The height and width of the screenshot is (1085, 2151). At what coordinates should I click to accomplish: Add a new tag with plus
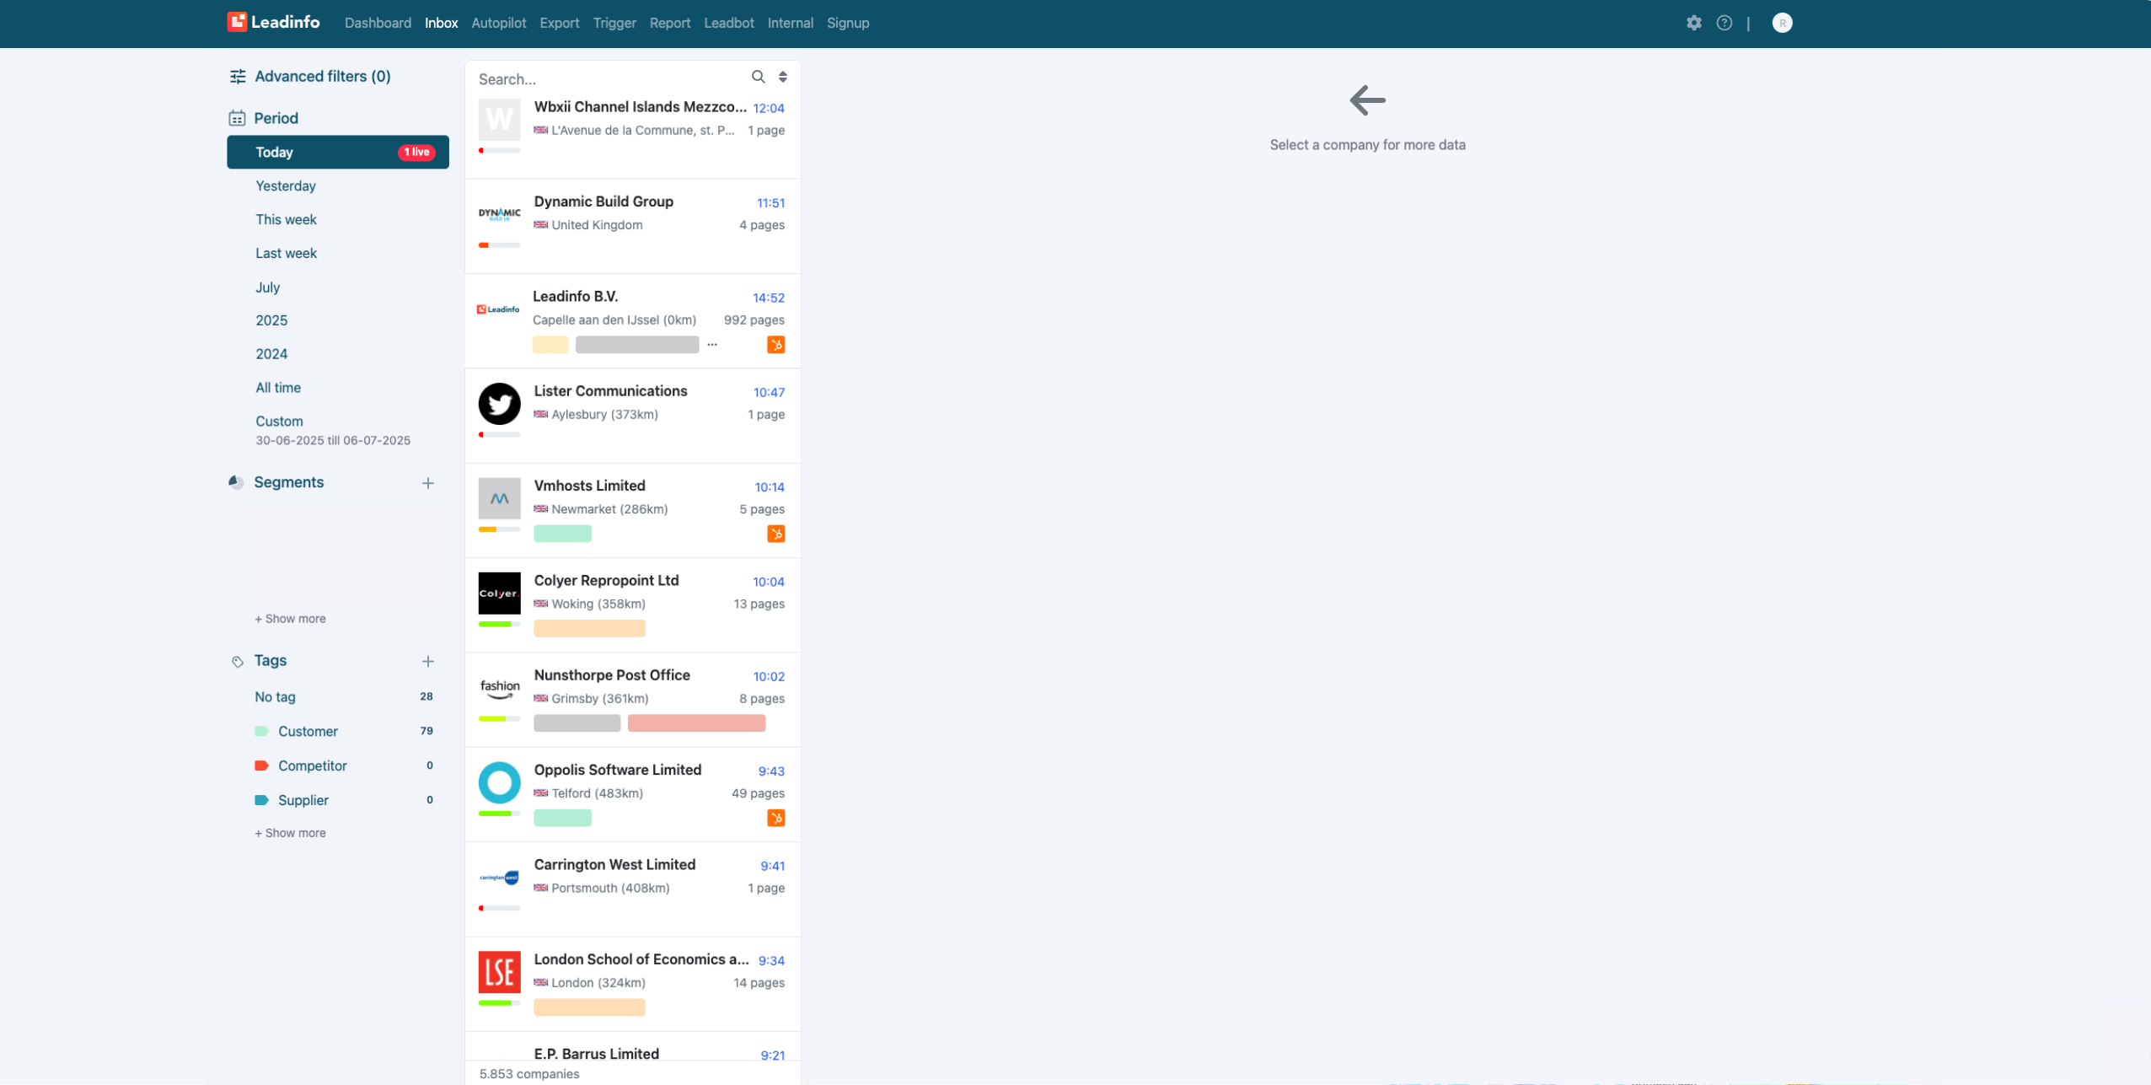tap(428, 662)
